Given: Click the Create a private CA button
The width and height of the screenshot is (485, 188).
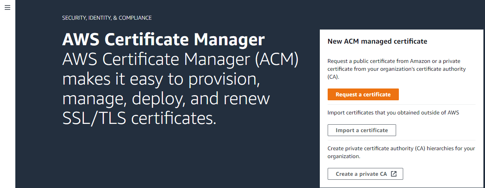Looking at the screenshot, I should [x=365, y=174].
